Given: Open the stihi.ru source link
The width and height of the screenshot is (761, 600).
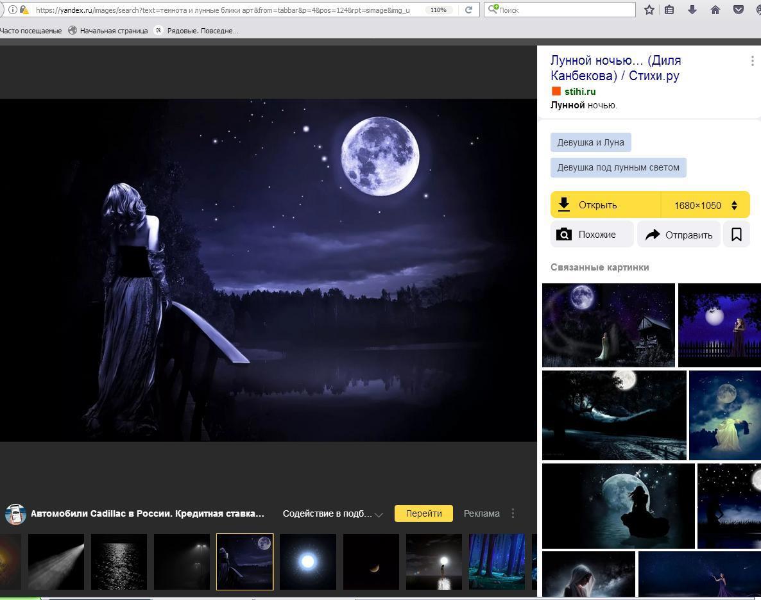Looking at the screenshot, I should [580, 92].
